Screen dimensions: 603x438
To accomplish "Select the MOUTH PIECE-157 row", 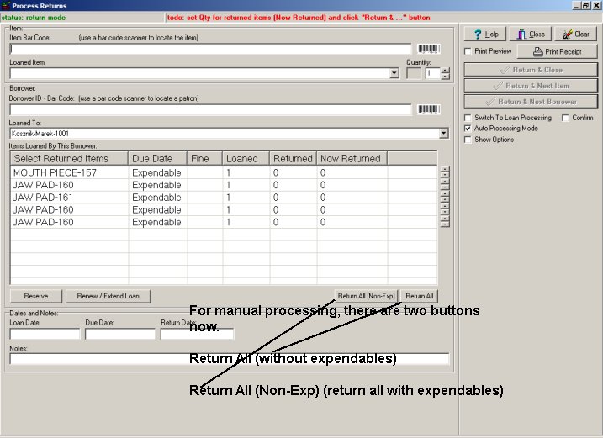I will click(x=55, y=172).
